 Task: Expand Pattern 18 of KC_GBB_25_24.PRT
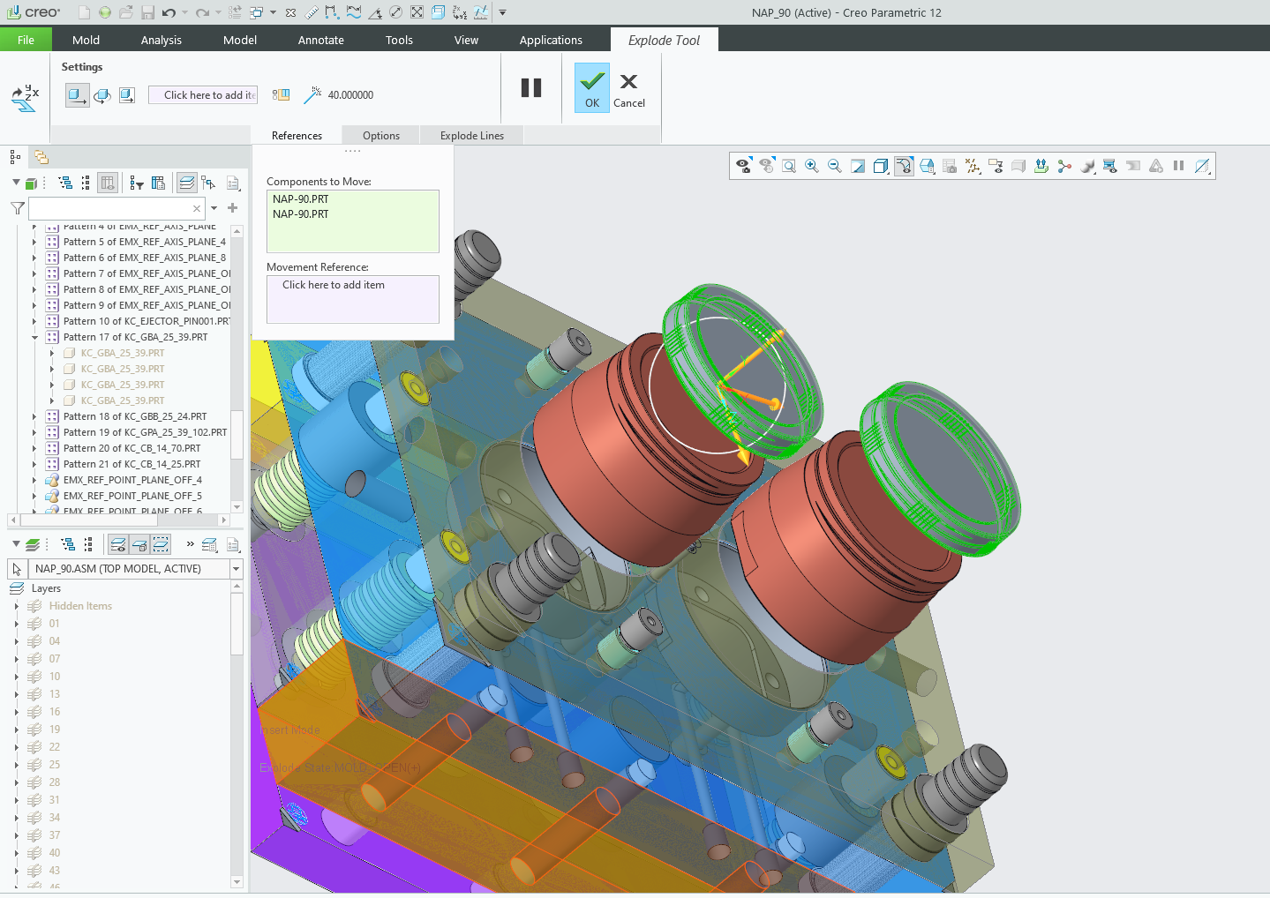[x=35, y=416]
